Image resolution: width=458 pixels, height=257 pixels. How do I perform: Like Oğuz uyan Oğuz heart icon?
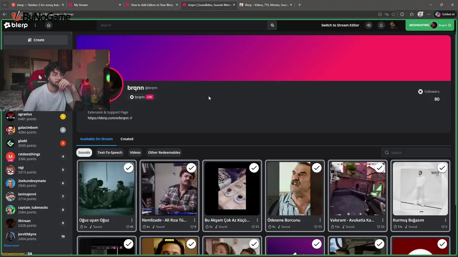click(128, 227)
